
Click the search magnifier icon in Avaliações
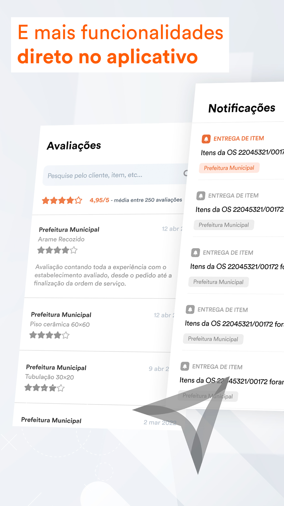coord(186,173)
